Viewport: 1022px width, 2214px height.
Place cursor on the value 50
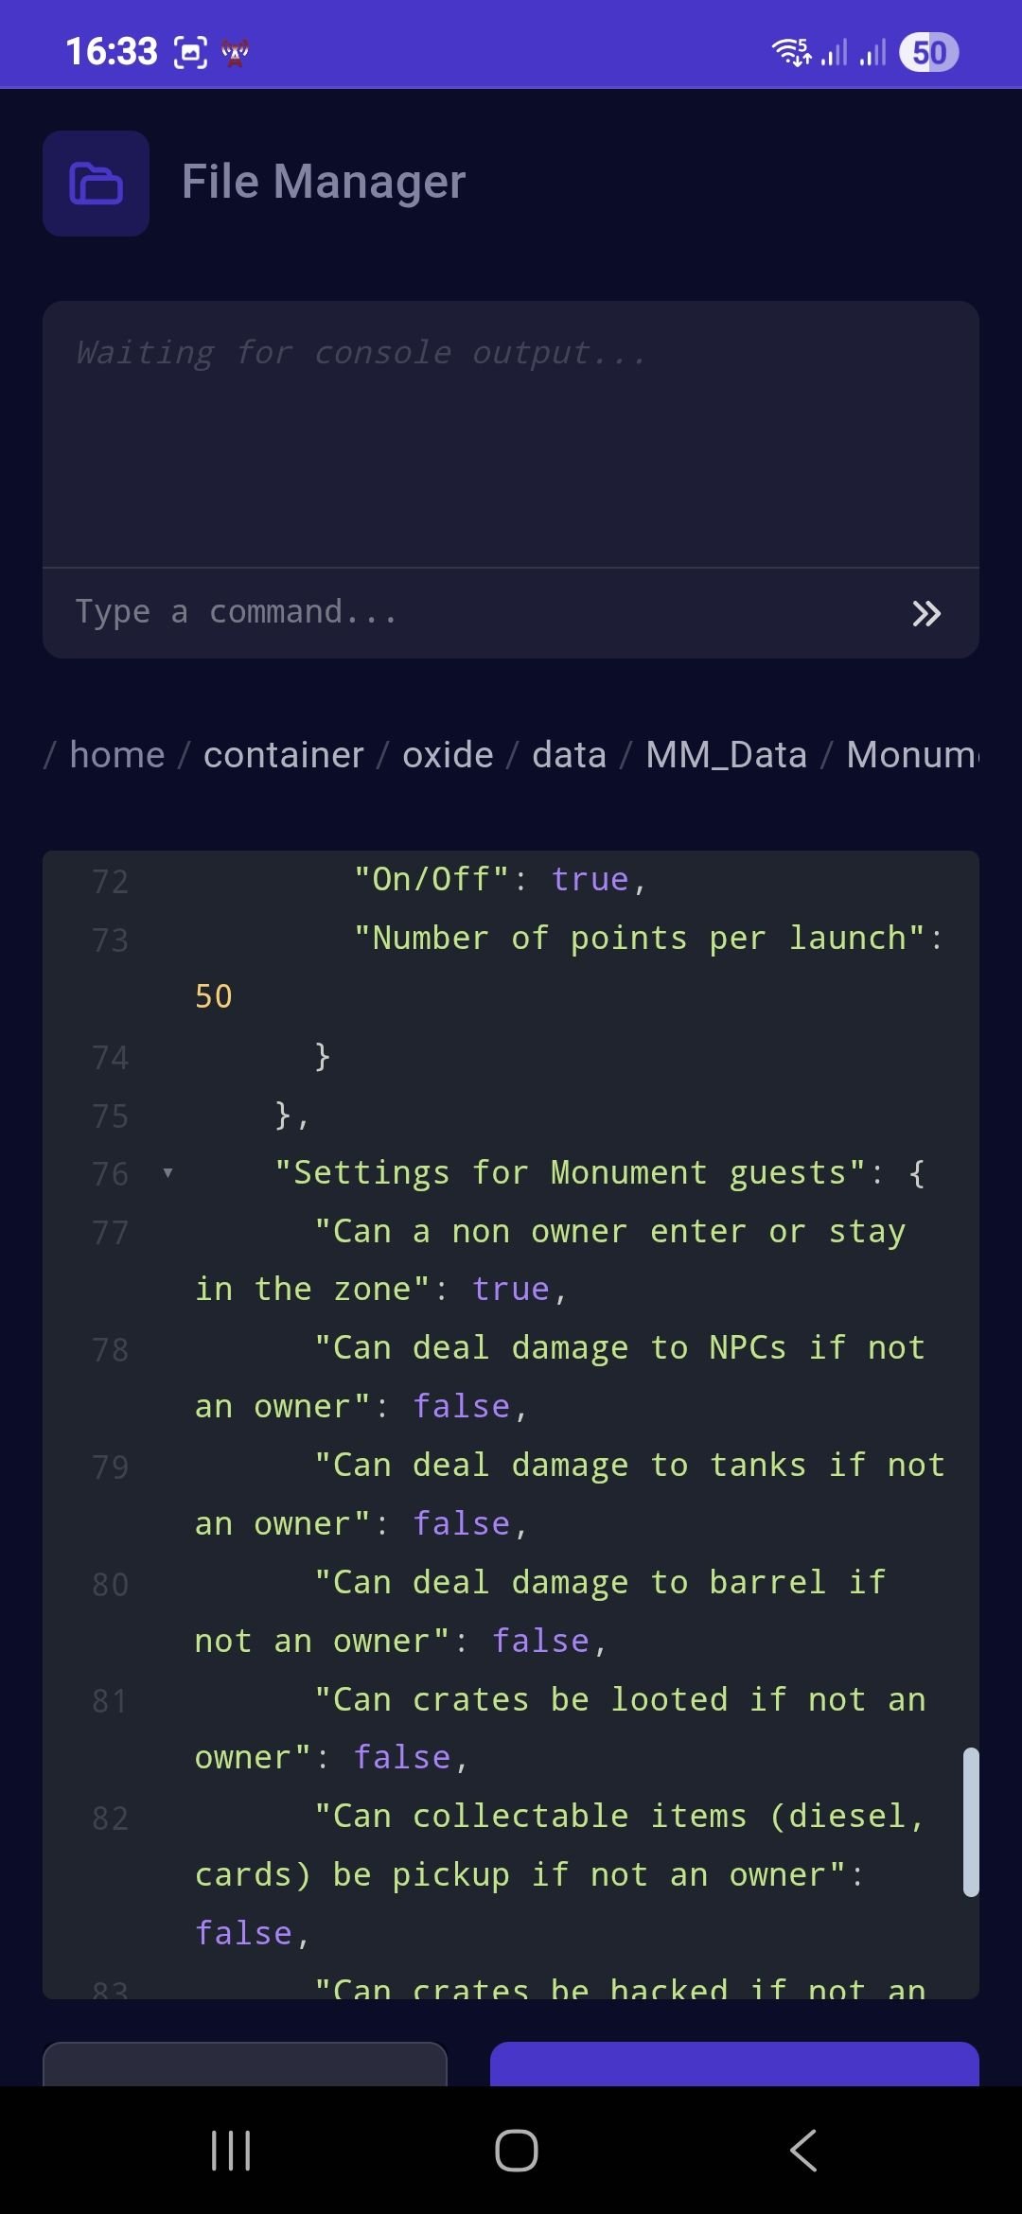pos(214,996)
